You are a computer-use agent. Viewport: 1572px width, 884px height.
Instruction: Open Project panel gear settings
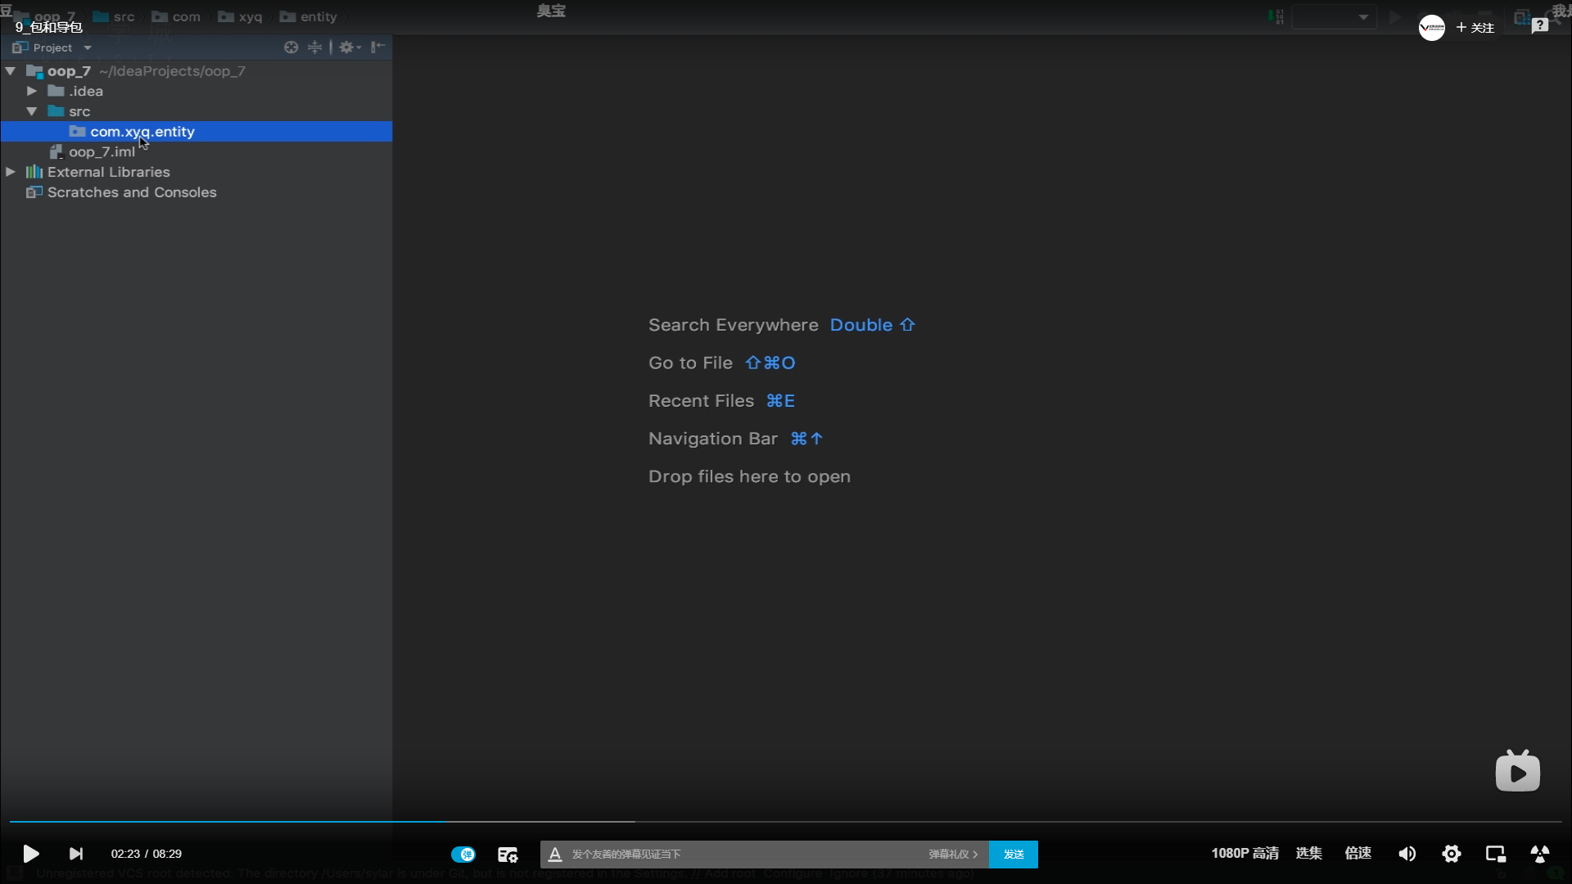pyautogui.click(x=349, y=47)
